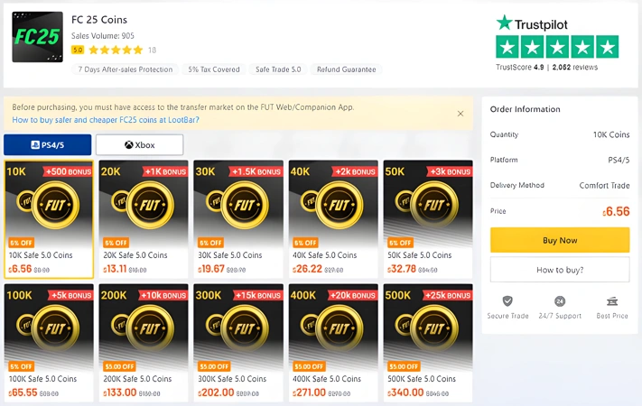
Task: Click the Trustpilot green star rating bar
Action: [557, 47]
